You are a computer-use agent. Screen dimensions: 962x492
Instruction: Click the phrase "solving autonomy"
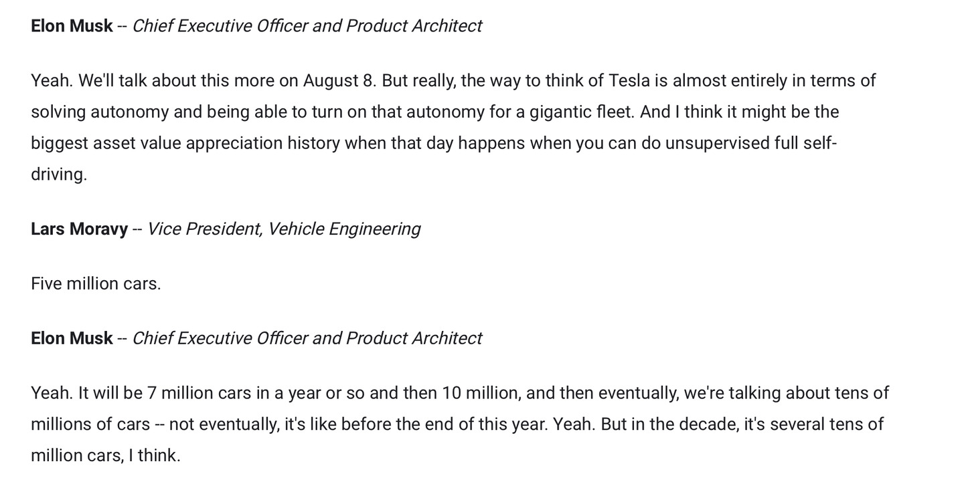(x=100, y=112)
